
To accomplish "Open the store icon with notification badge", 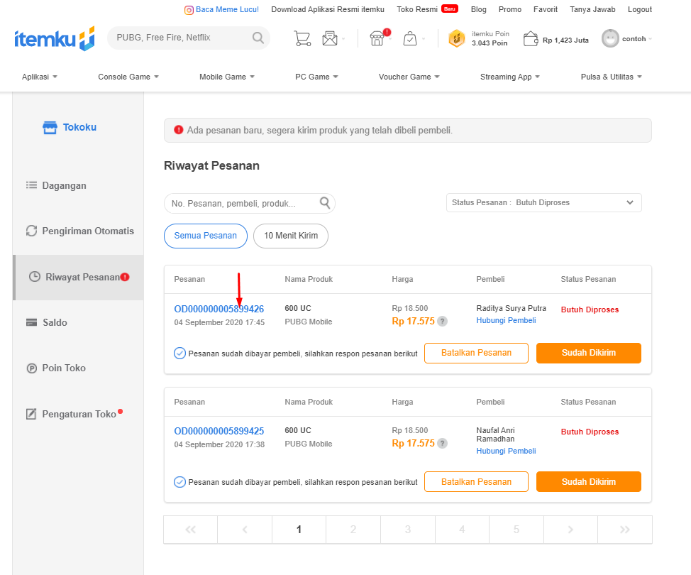I will tap(377, 38).
